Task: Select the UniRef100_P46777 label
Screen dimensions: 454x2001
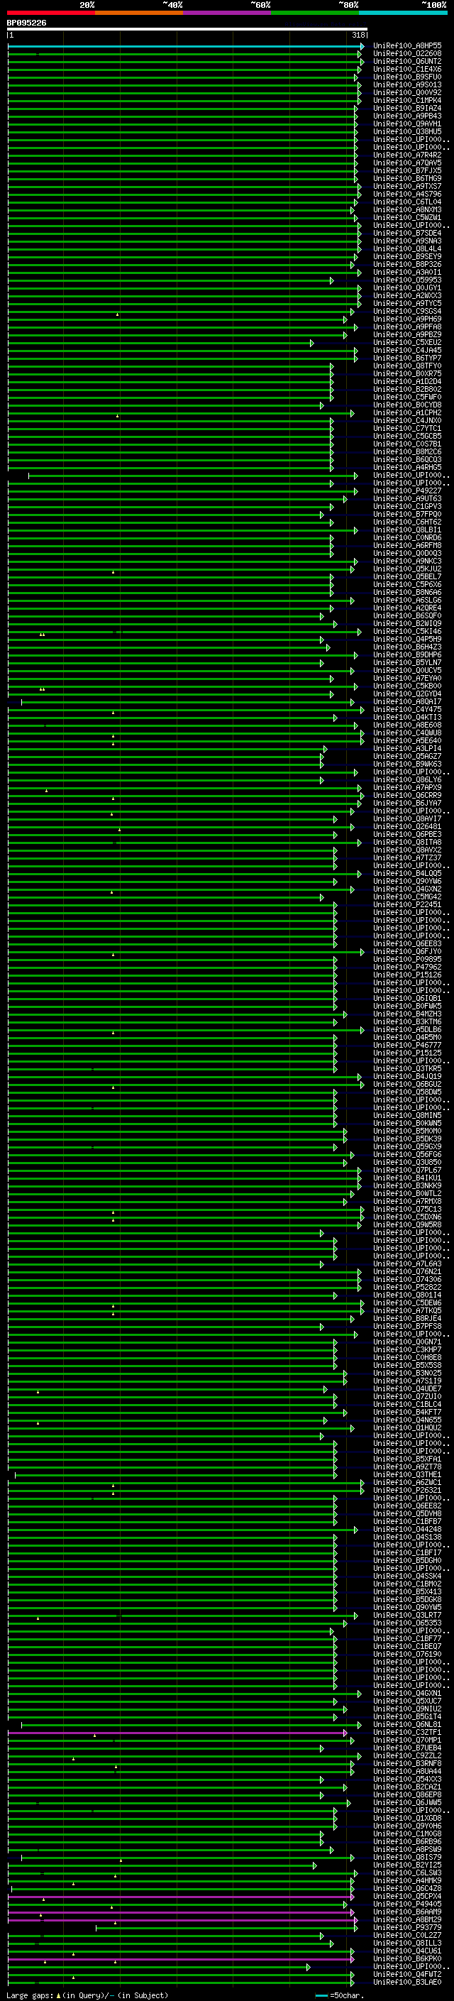Action: 407,1046
